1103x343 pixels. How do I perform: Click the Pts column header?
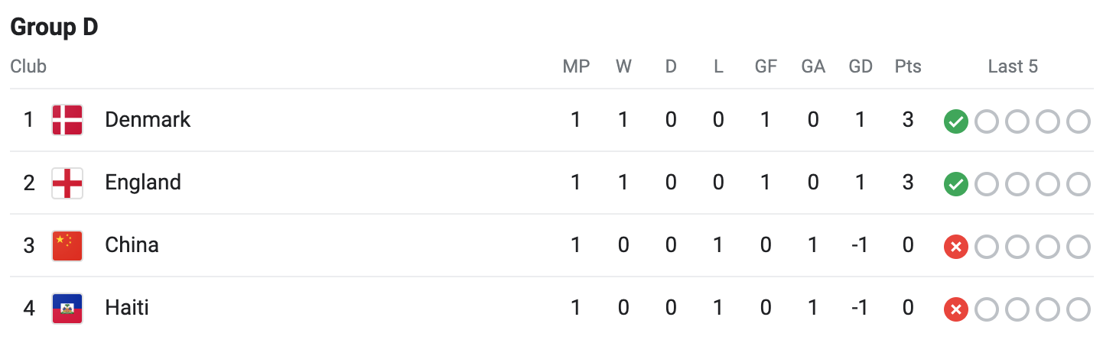coord(908,66)
